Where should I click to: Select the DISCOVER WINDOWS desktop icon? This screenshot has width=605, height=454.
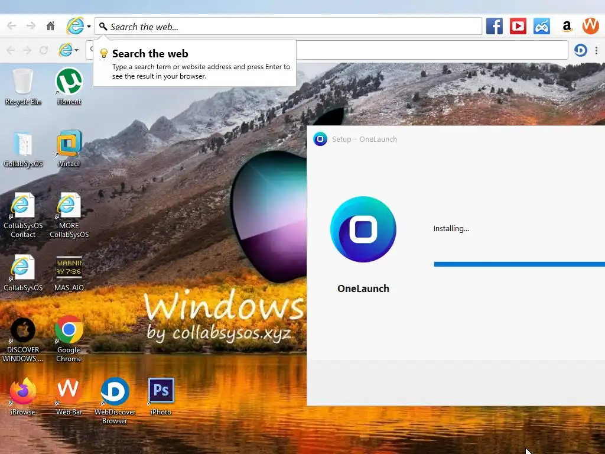23,340
